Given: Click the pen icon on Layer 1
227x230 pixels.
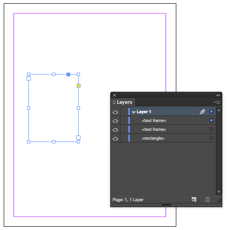Looking at the screenshot, I should (202, 111).
